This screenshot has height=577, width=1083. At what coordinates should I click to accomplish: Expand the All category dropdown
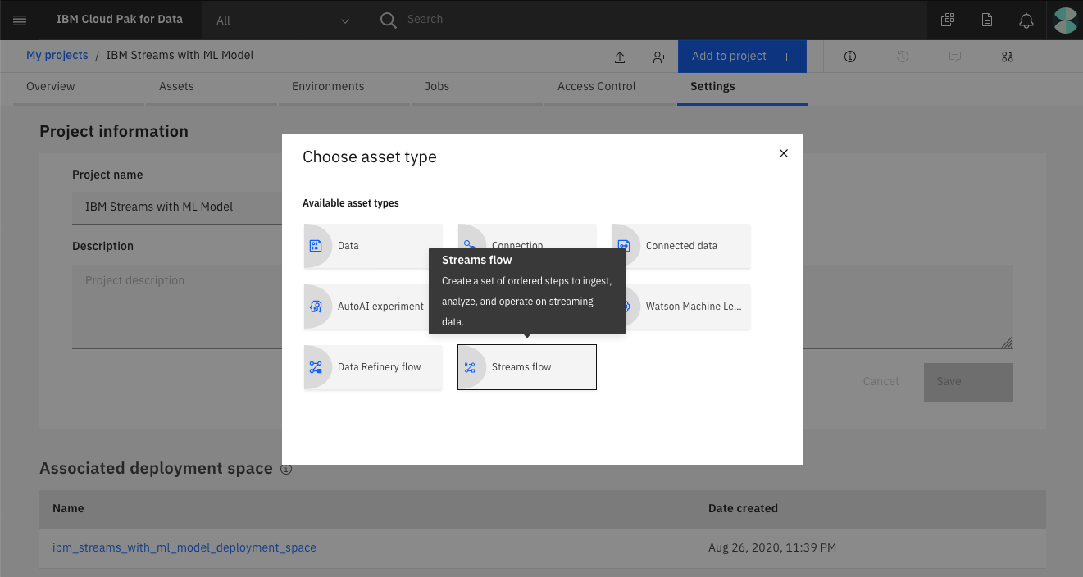[284, 20]
